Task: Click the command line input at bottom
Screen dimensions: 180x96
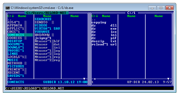Action: point(90,88)
